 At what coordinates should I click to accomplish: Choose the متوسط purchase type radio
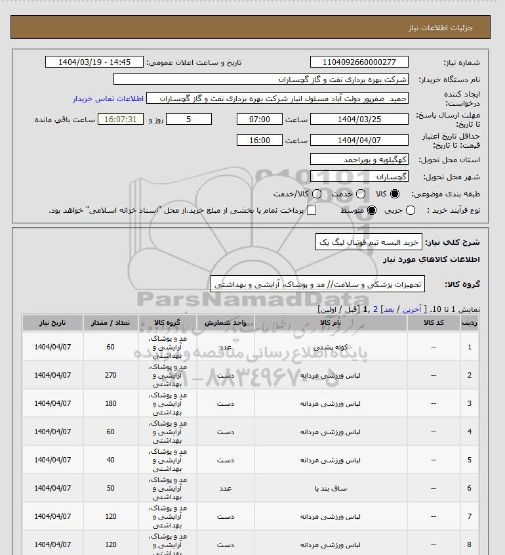tap(372, 210)
